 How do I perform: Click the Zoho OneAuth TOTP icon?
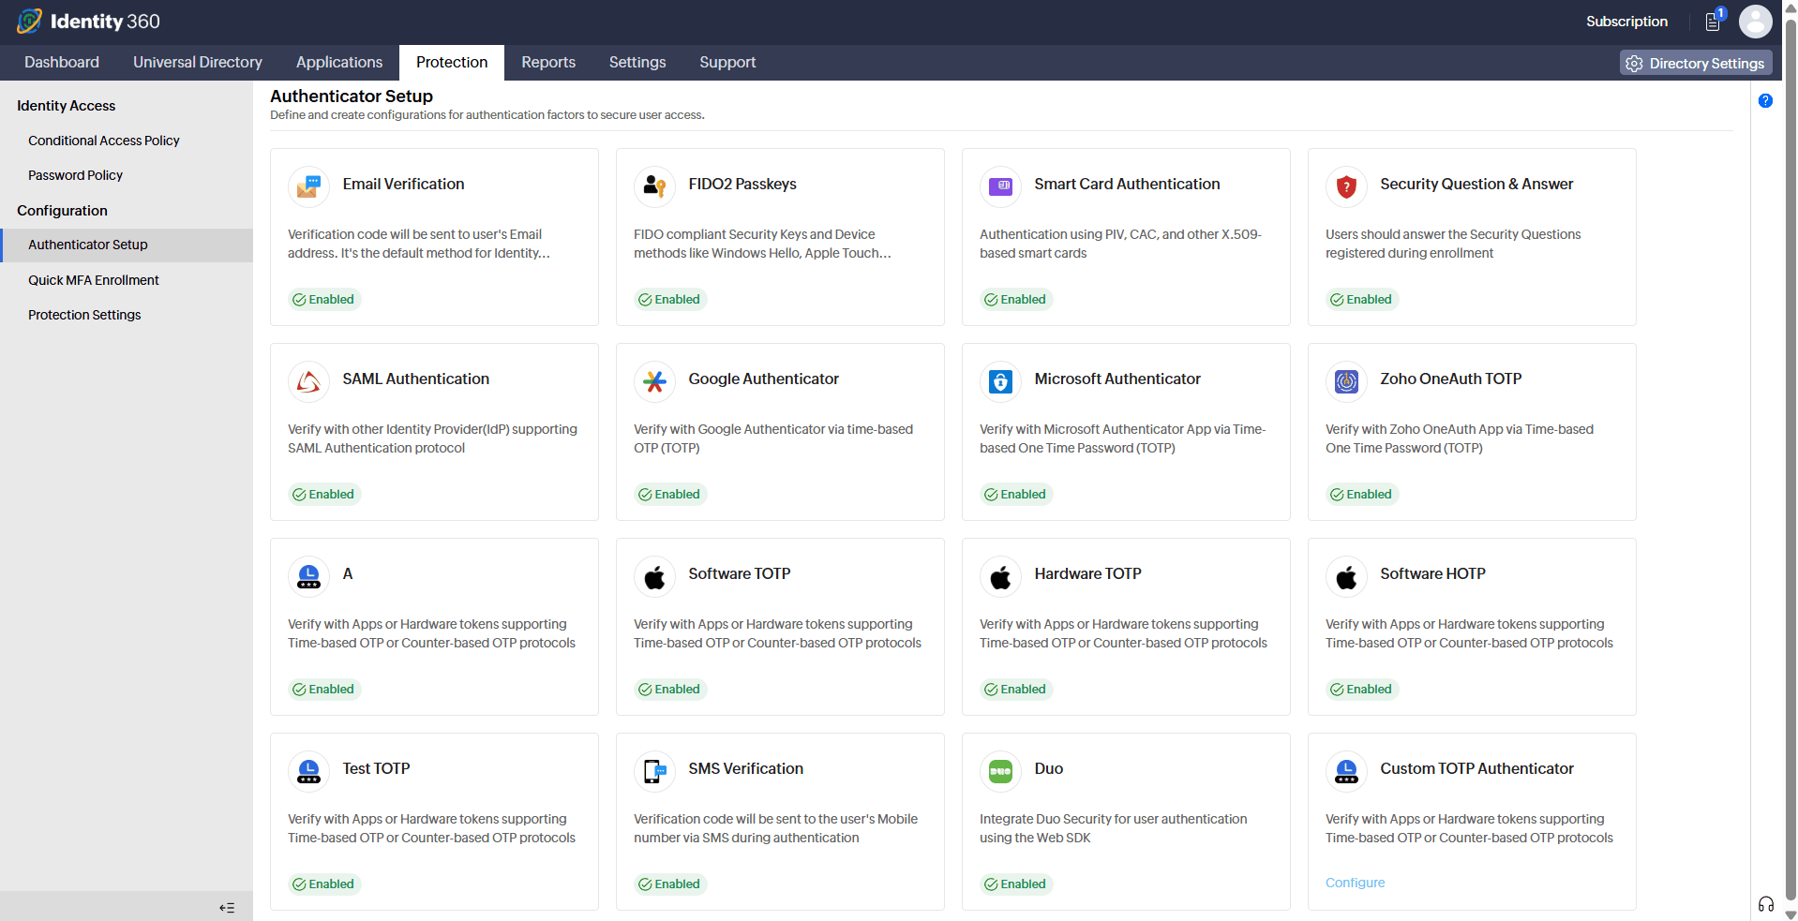tap(1346, 381)
